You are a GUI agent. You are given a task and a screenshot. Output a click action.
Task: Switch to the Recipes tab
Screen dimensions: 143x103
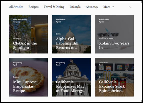click(x=33, y=7)
